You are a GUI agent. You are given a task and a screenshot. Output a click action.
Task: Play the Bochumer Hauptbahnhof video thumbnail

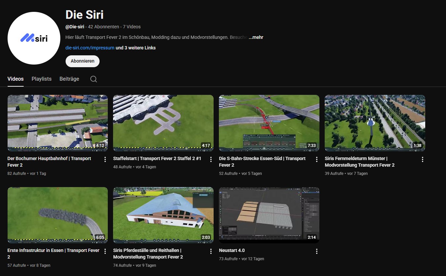click(x=57, y=123)
